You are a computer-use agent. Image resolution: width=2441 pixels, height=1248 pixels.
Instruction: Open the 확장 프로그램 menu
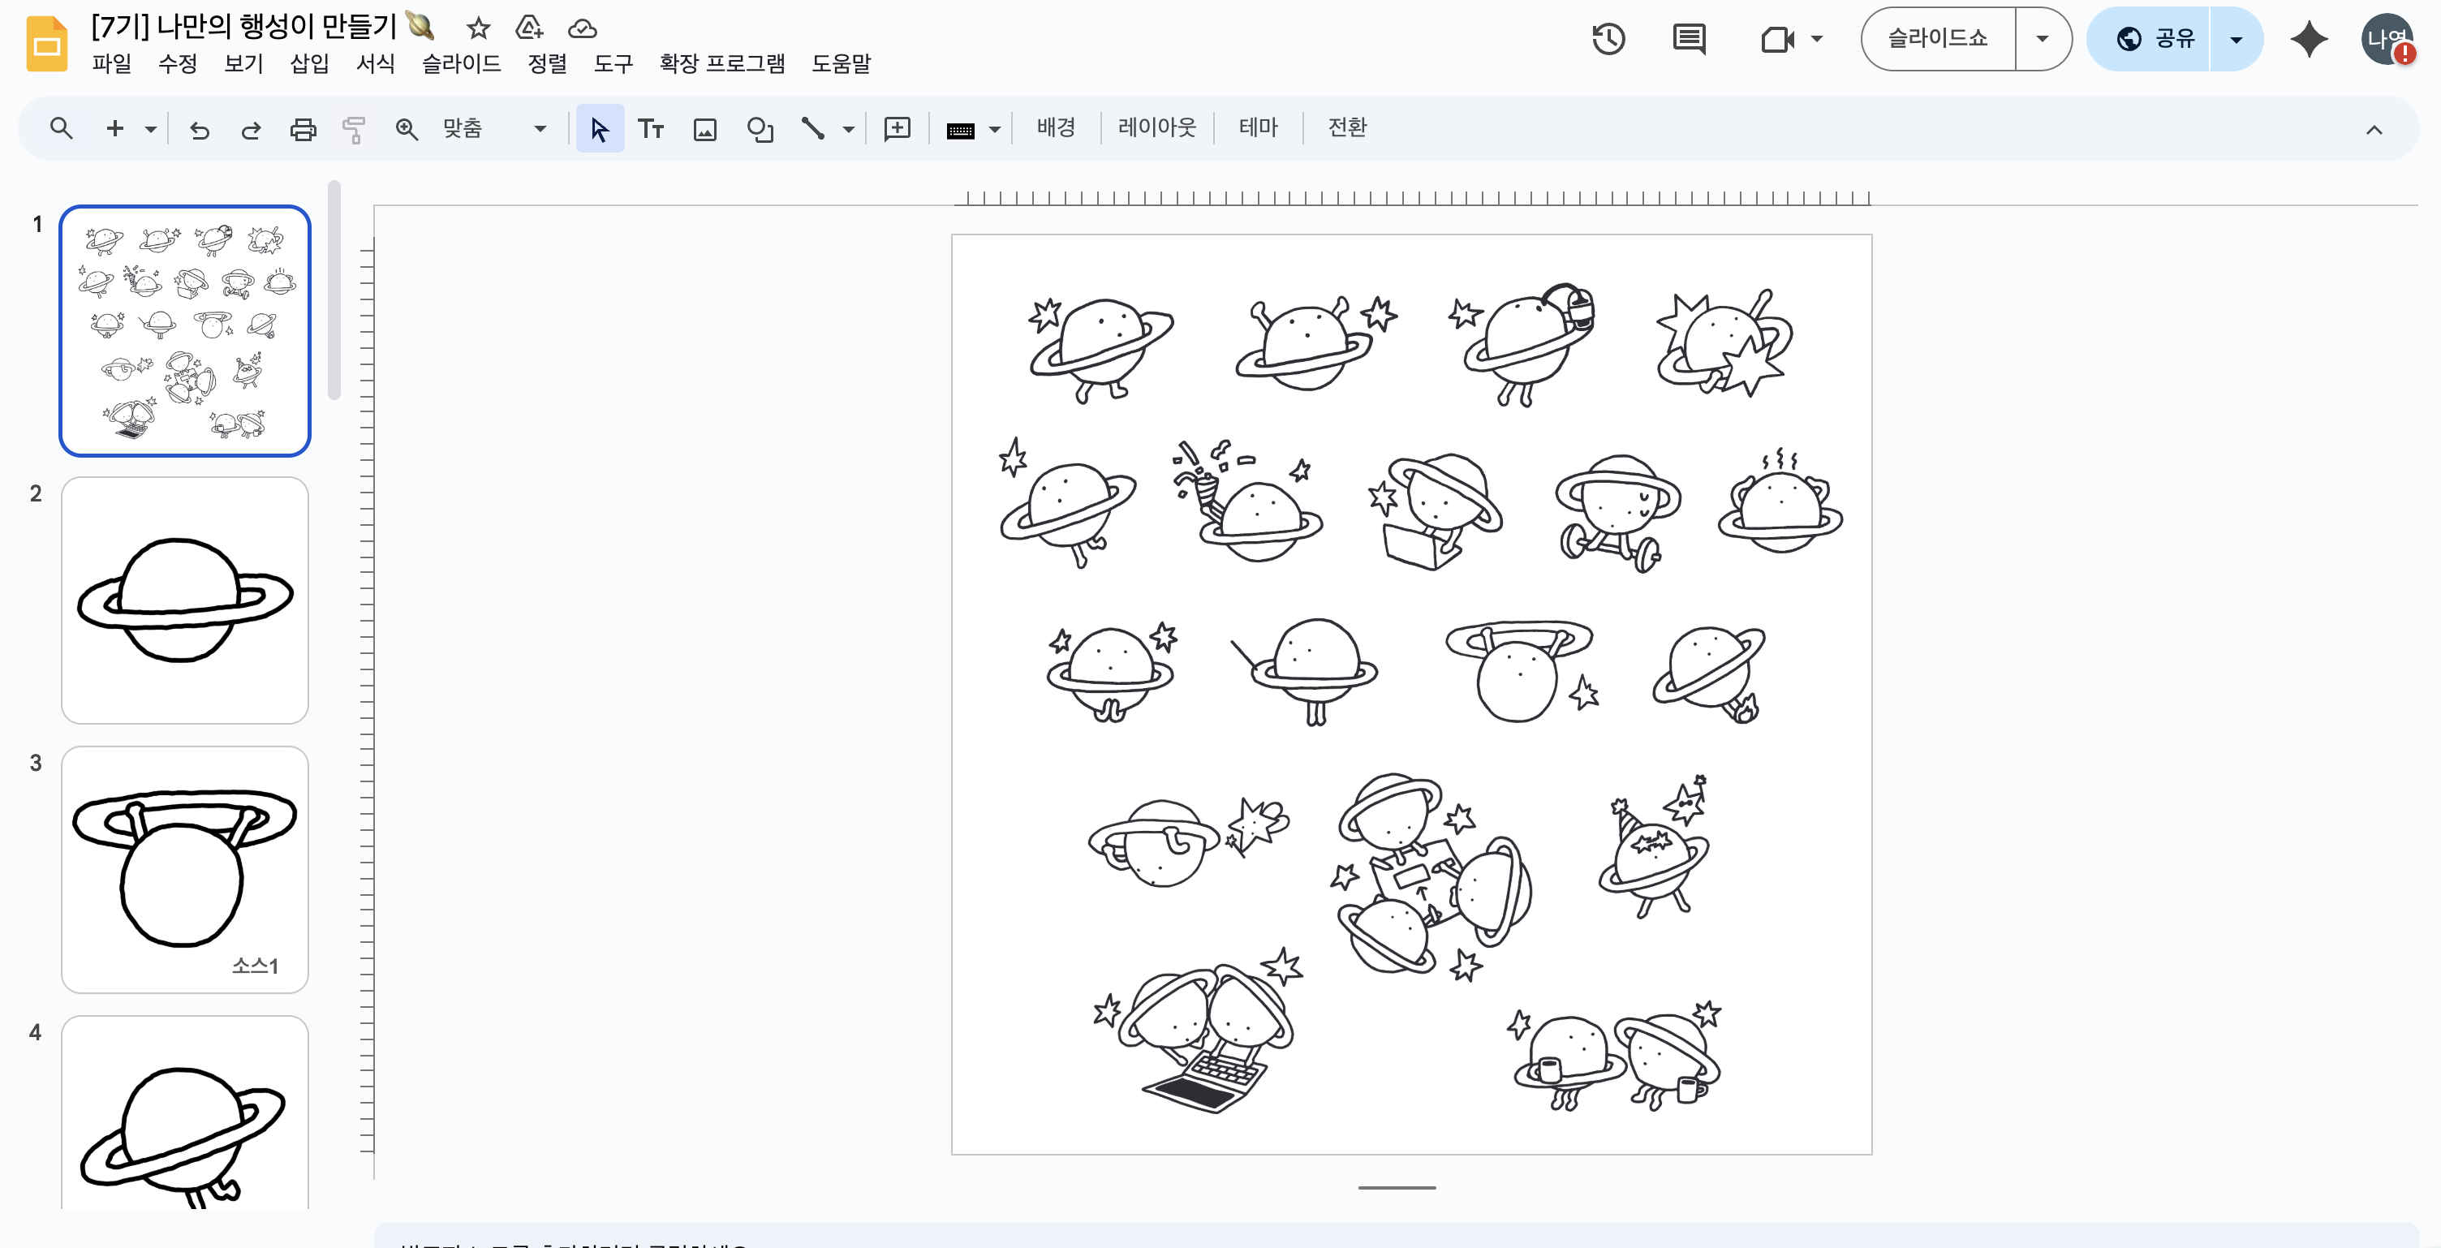coord(721,63)
